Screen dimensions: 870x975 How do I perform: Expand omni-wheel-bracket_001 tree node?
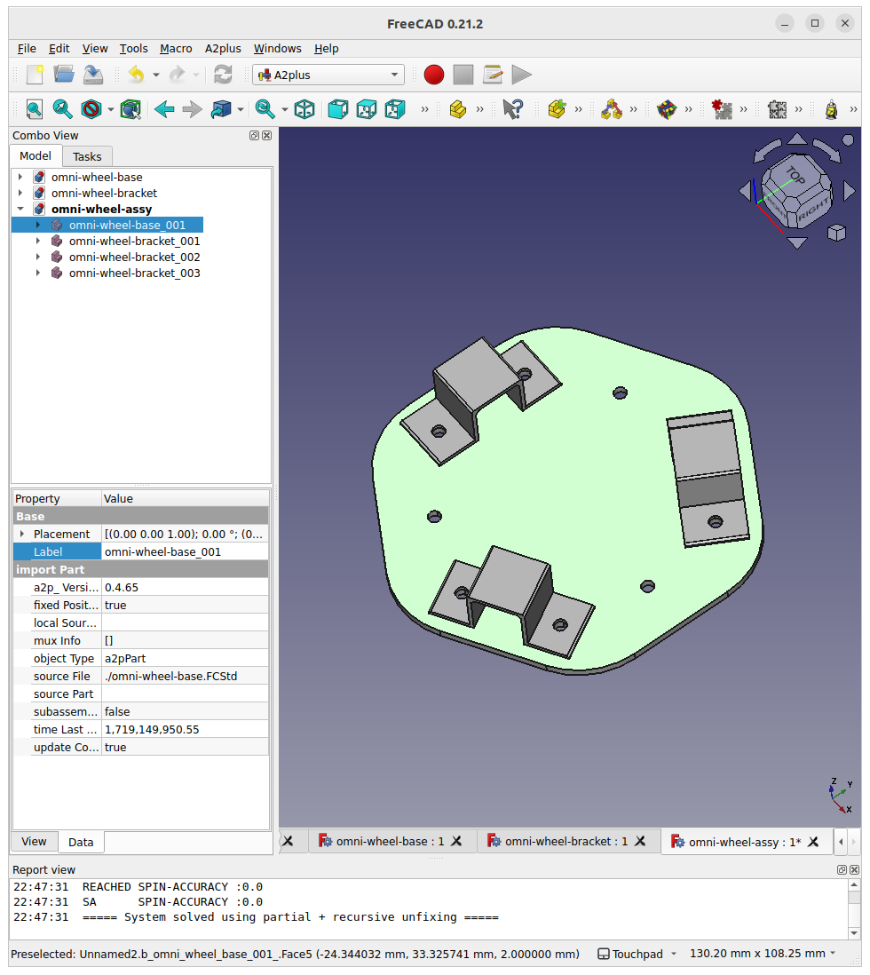click(38, 241)
